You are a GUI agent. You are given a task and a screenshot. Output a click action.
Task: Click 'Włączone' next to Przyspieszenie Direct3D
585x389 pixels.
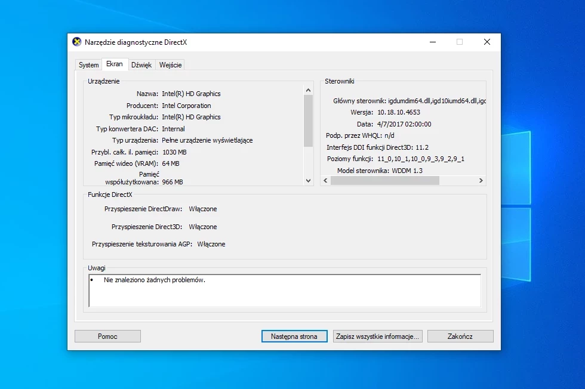(x=202, y=227)
